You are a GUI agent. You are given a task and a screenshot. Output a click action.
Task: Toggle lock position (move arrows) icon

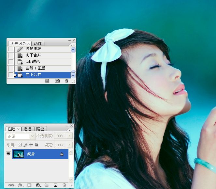[x=31, y=145]
